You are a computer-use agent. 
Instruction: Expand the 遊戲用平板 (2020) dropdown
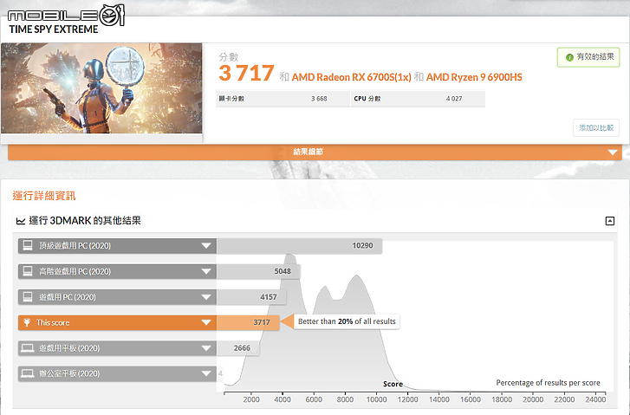click(206, 348)
